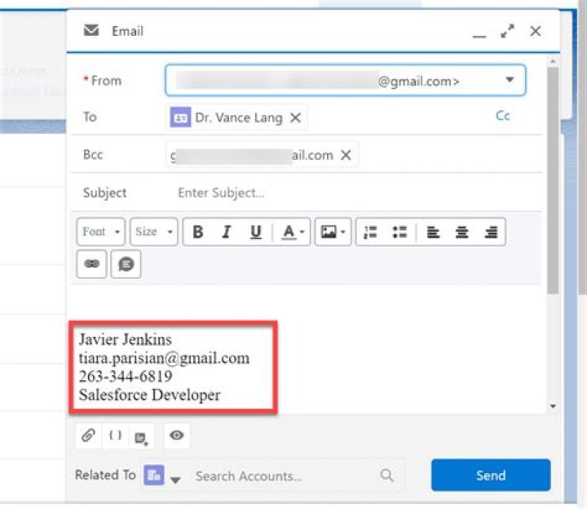Open the insert image dropdown
Viewport: 587px width, 509px height.
(333, 232)
